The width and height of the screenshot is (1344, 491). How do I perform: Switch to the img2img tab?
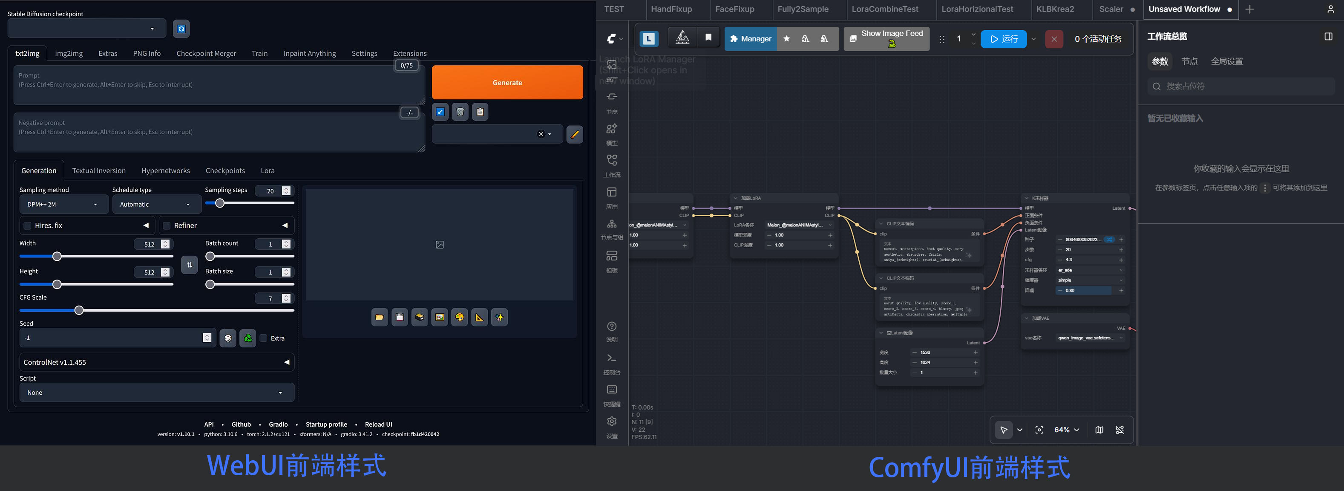tap(69, 53)
